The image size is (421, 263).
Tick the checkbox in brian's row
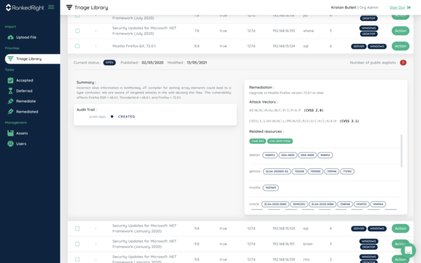77,244
